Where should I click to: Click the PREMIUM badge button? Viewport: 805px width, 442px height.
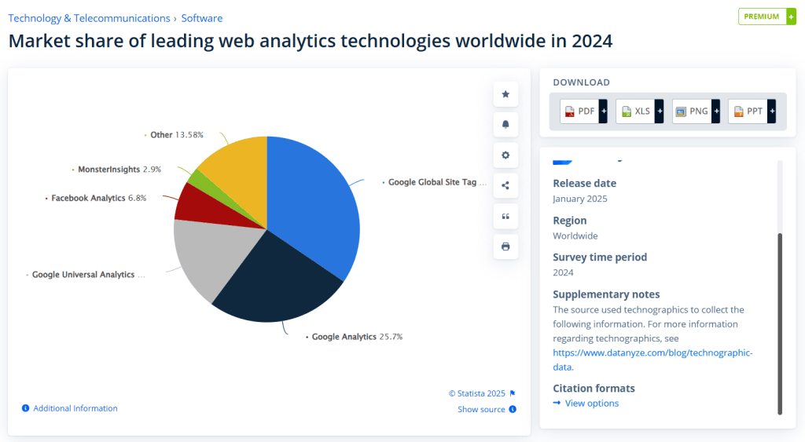[x=767, y=16]
